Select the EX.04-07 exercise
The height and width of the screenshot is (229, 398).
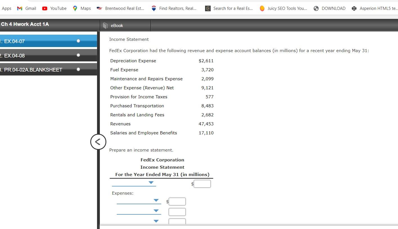pyautogui.click(x=48, y=41)
